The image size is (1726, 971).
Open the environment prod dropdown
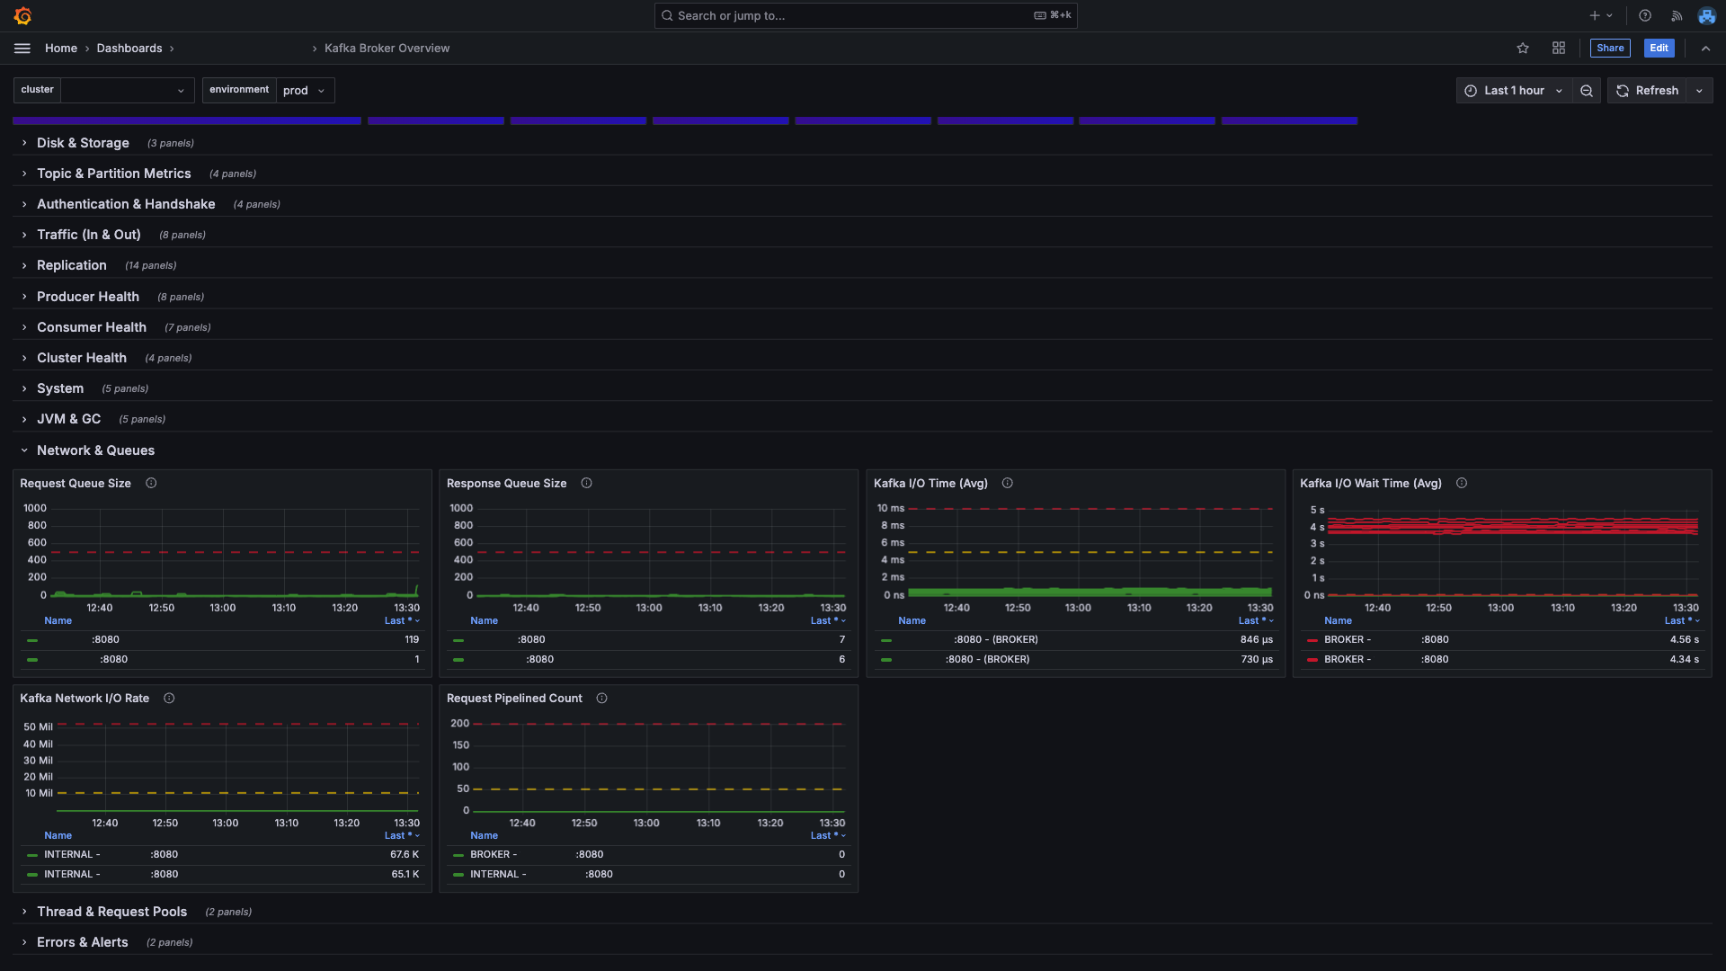[x=304, y=91]
